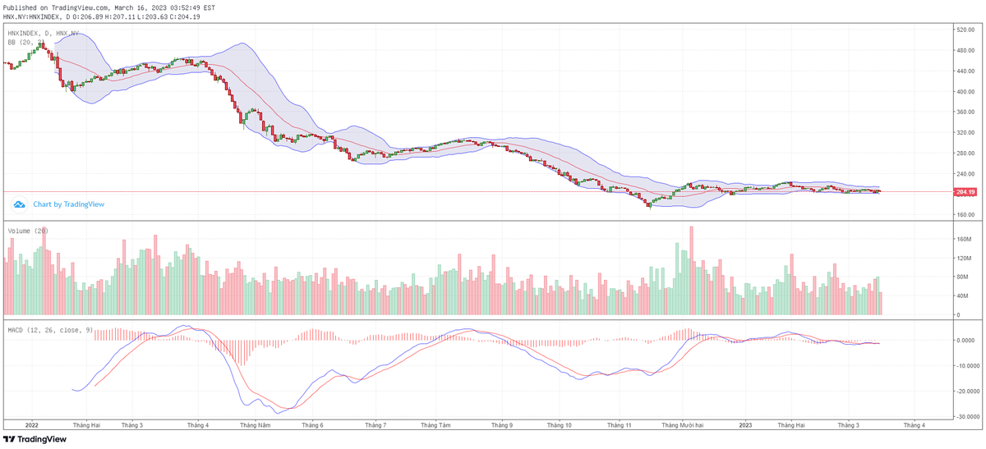986x449 pixels.
Task: Click the MACD (12, 26, close, 9) label
Action: [48, 329]
